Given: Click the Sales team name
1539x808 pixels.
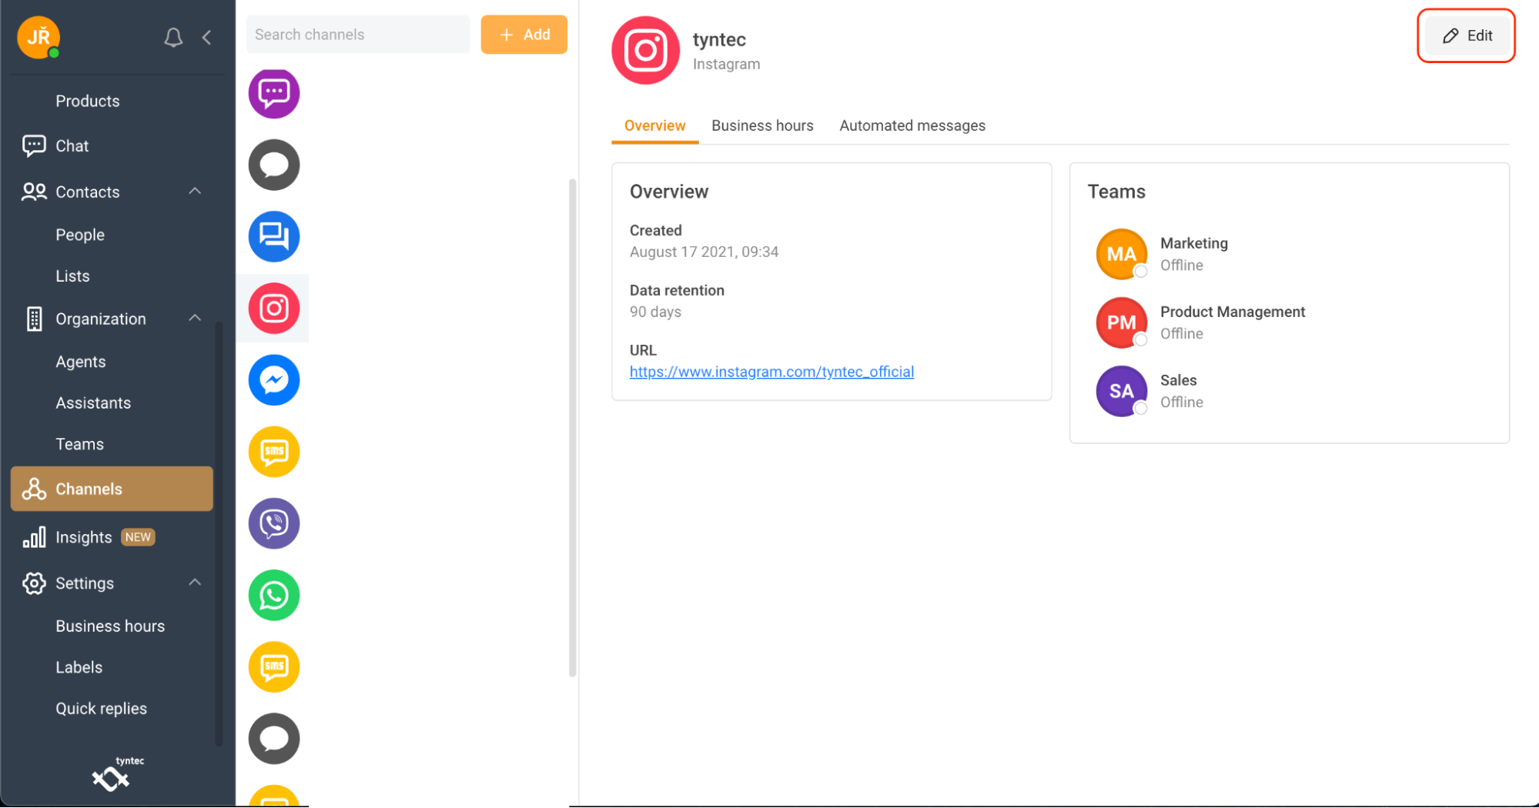Looking at the screenshot, I should [x=1178, y=380].
